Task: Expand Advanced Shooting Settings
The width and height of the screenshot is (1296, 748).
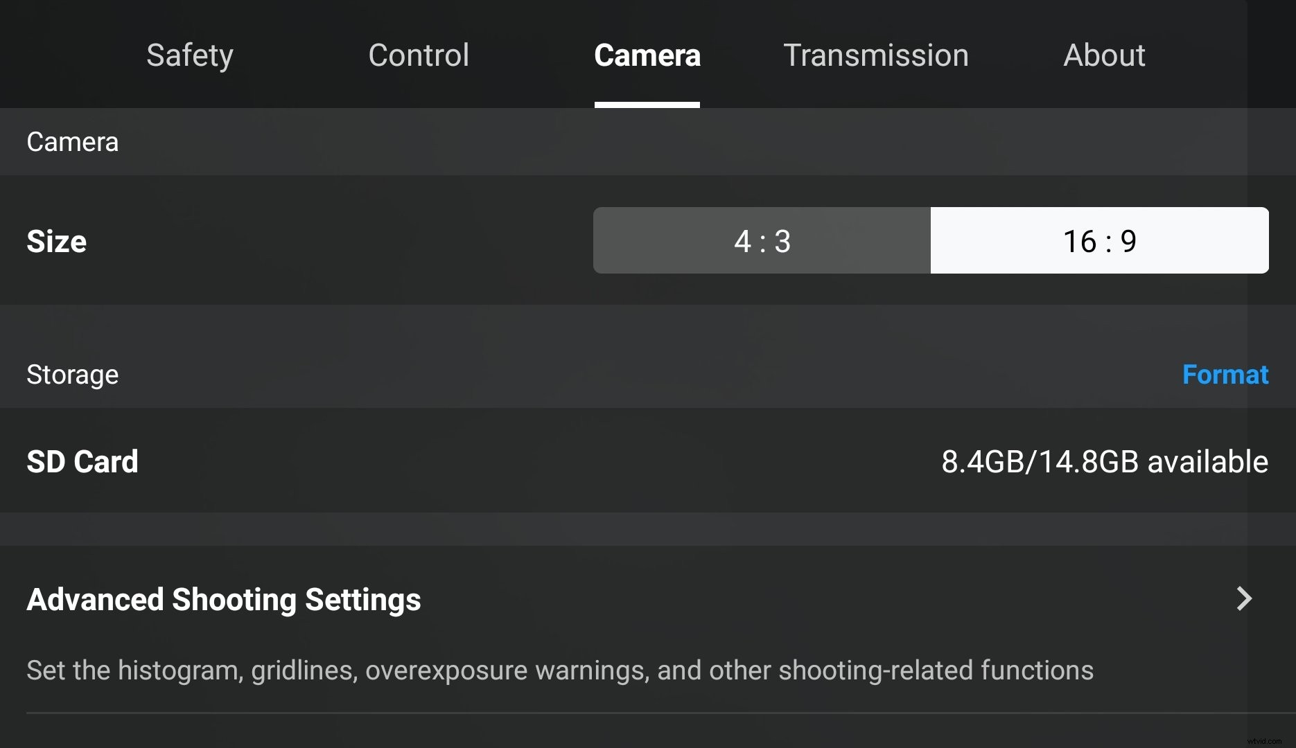Action: coord(223,600)
